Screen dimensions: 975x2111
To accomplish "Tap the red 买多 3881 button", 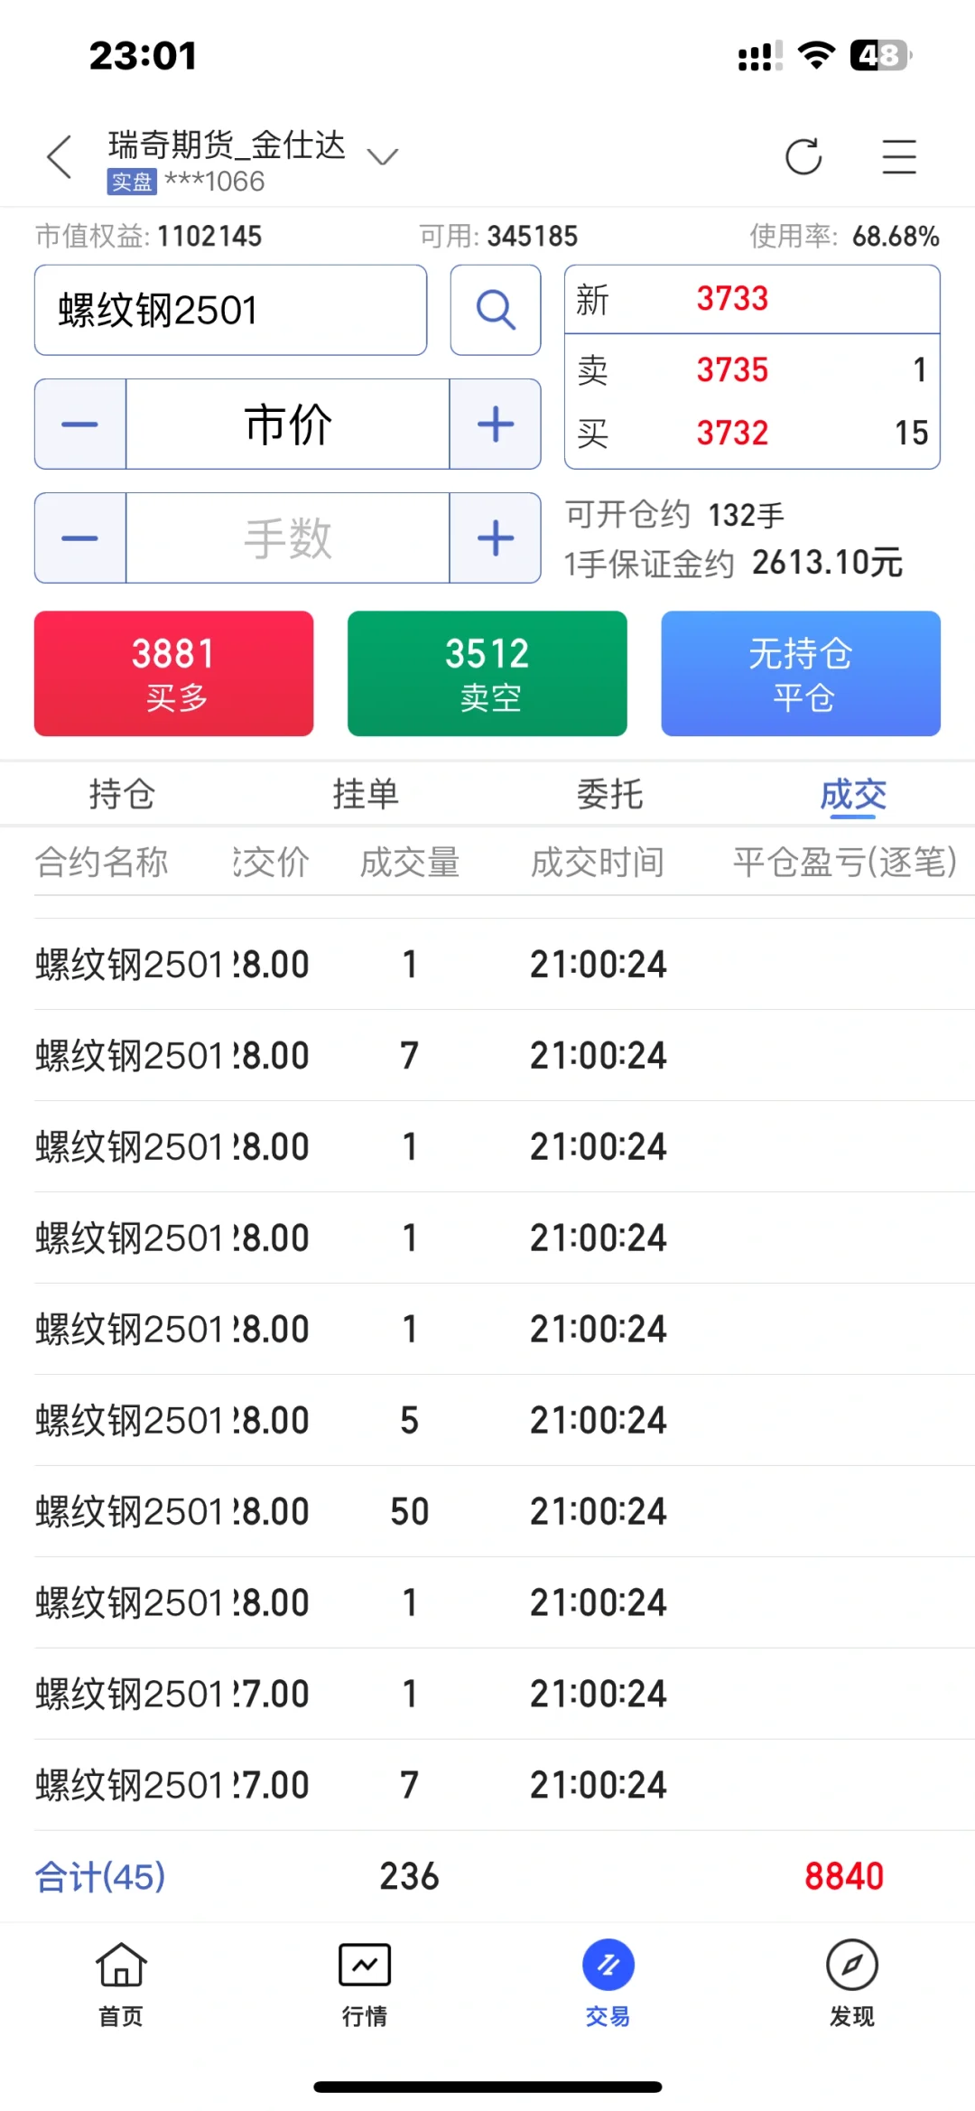I will (x=174, y=673).
